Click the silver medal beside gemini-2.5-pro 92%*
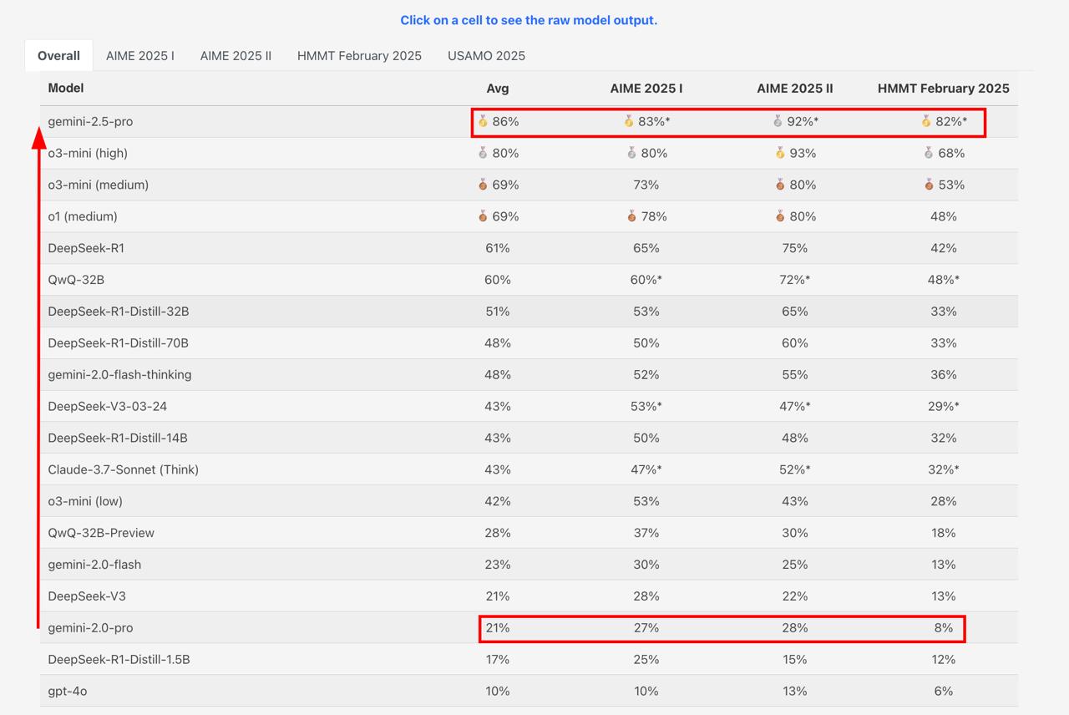The image size is (1069, 715). [x=778, y=121]
